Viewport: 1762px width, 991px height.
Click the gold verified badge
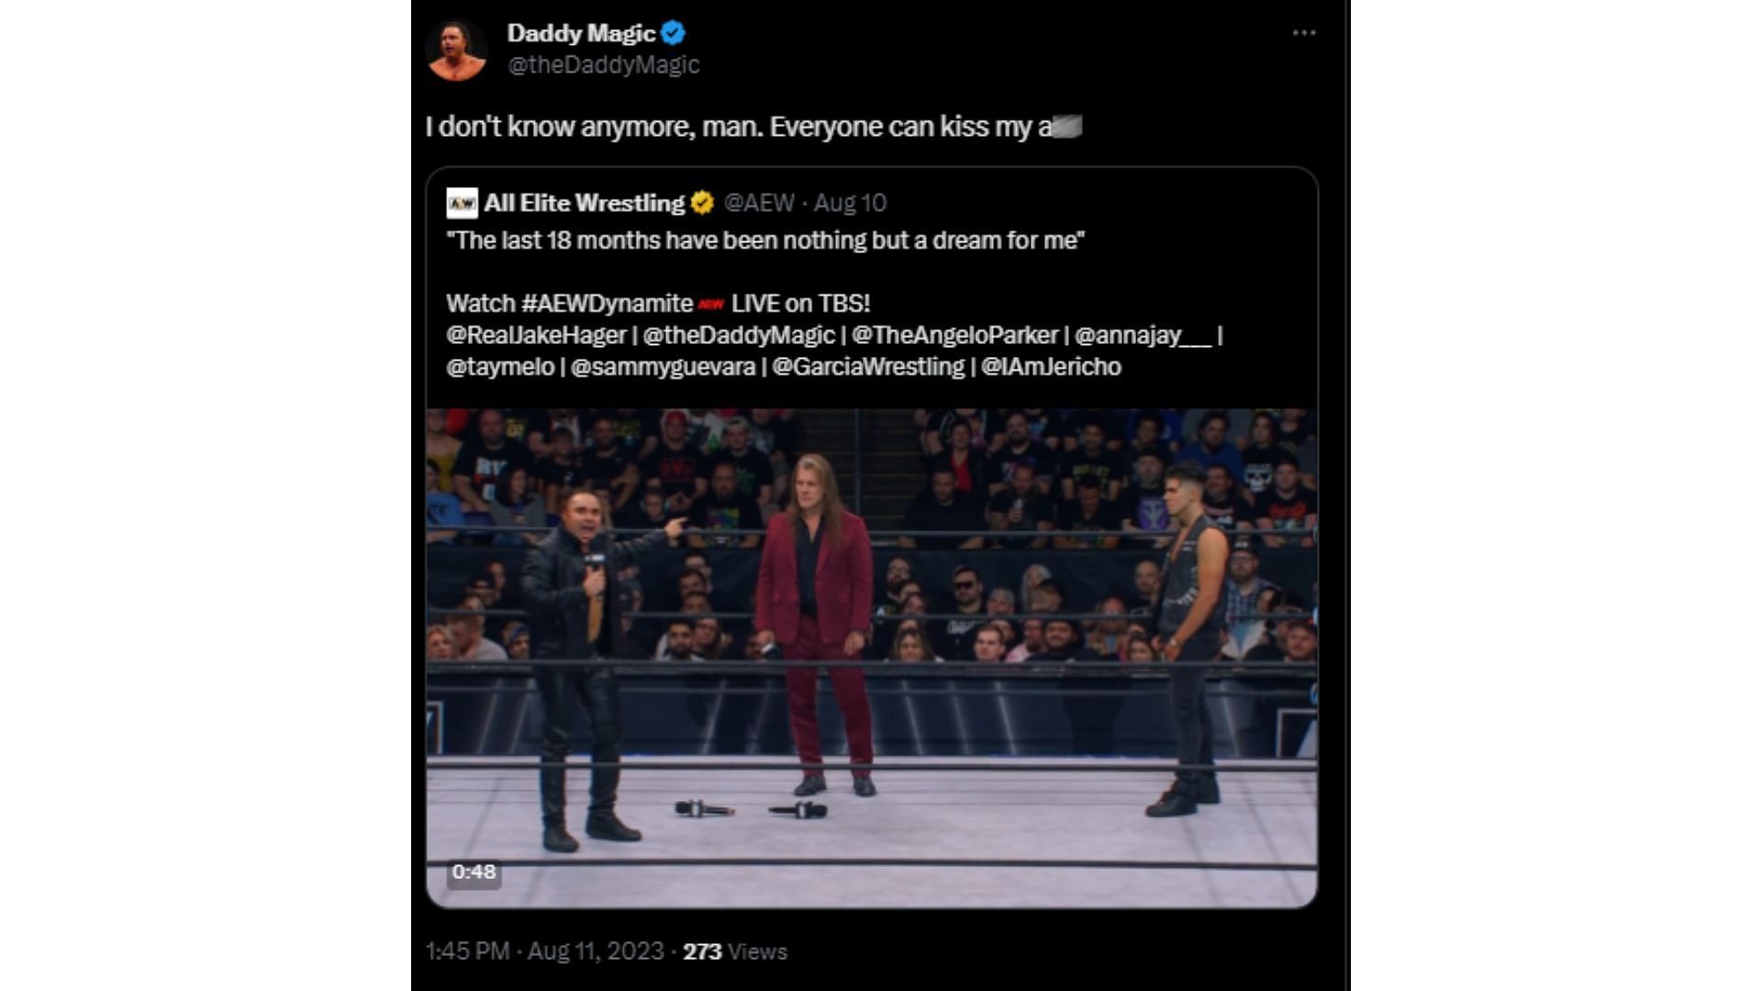pos(702,203)
